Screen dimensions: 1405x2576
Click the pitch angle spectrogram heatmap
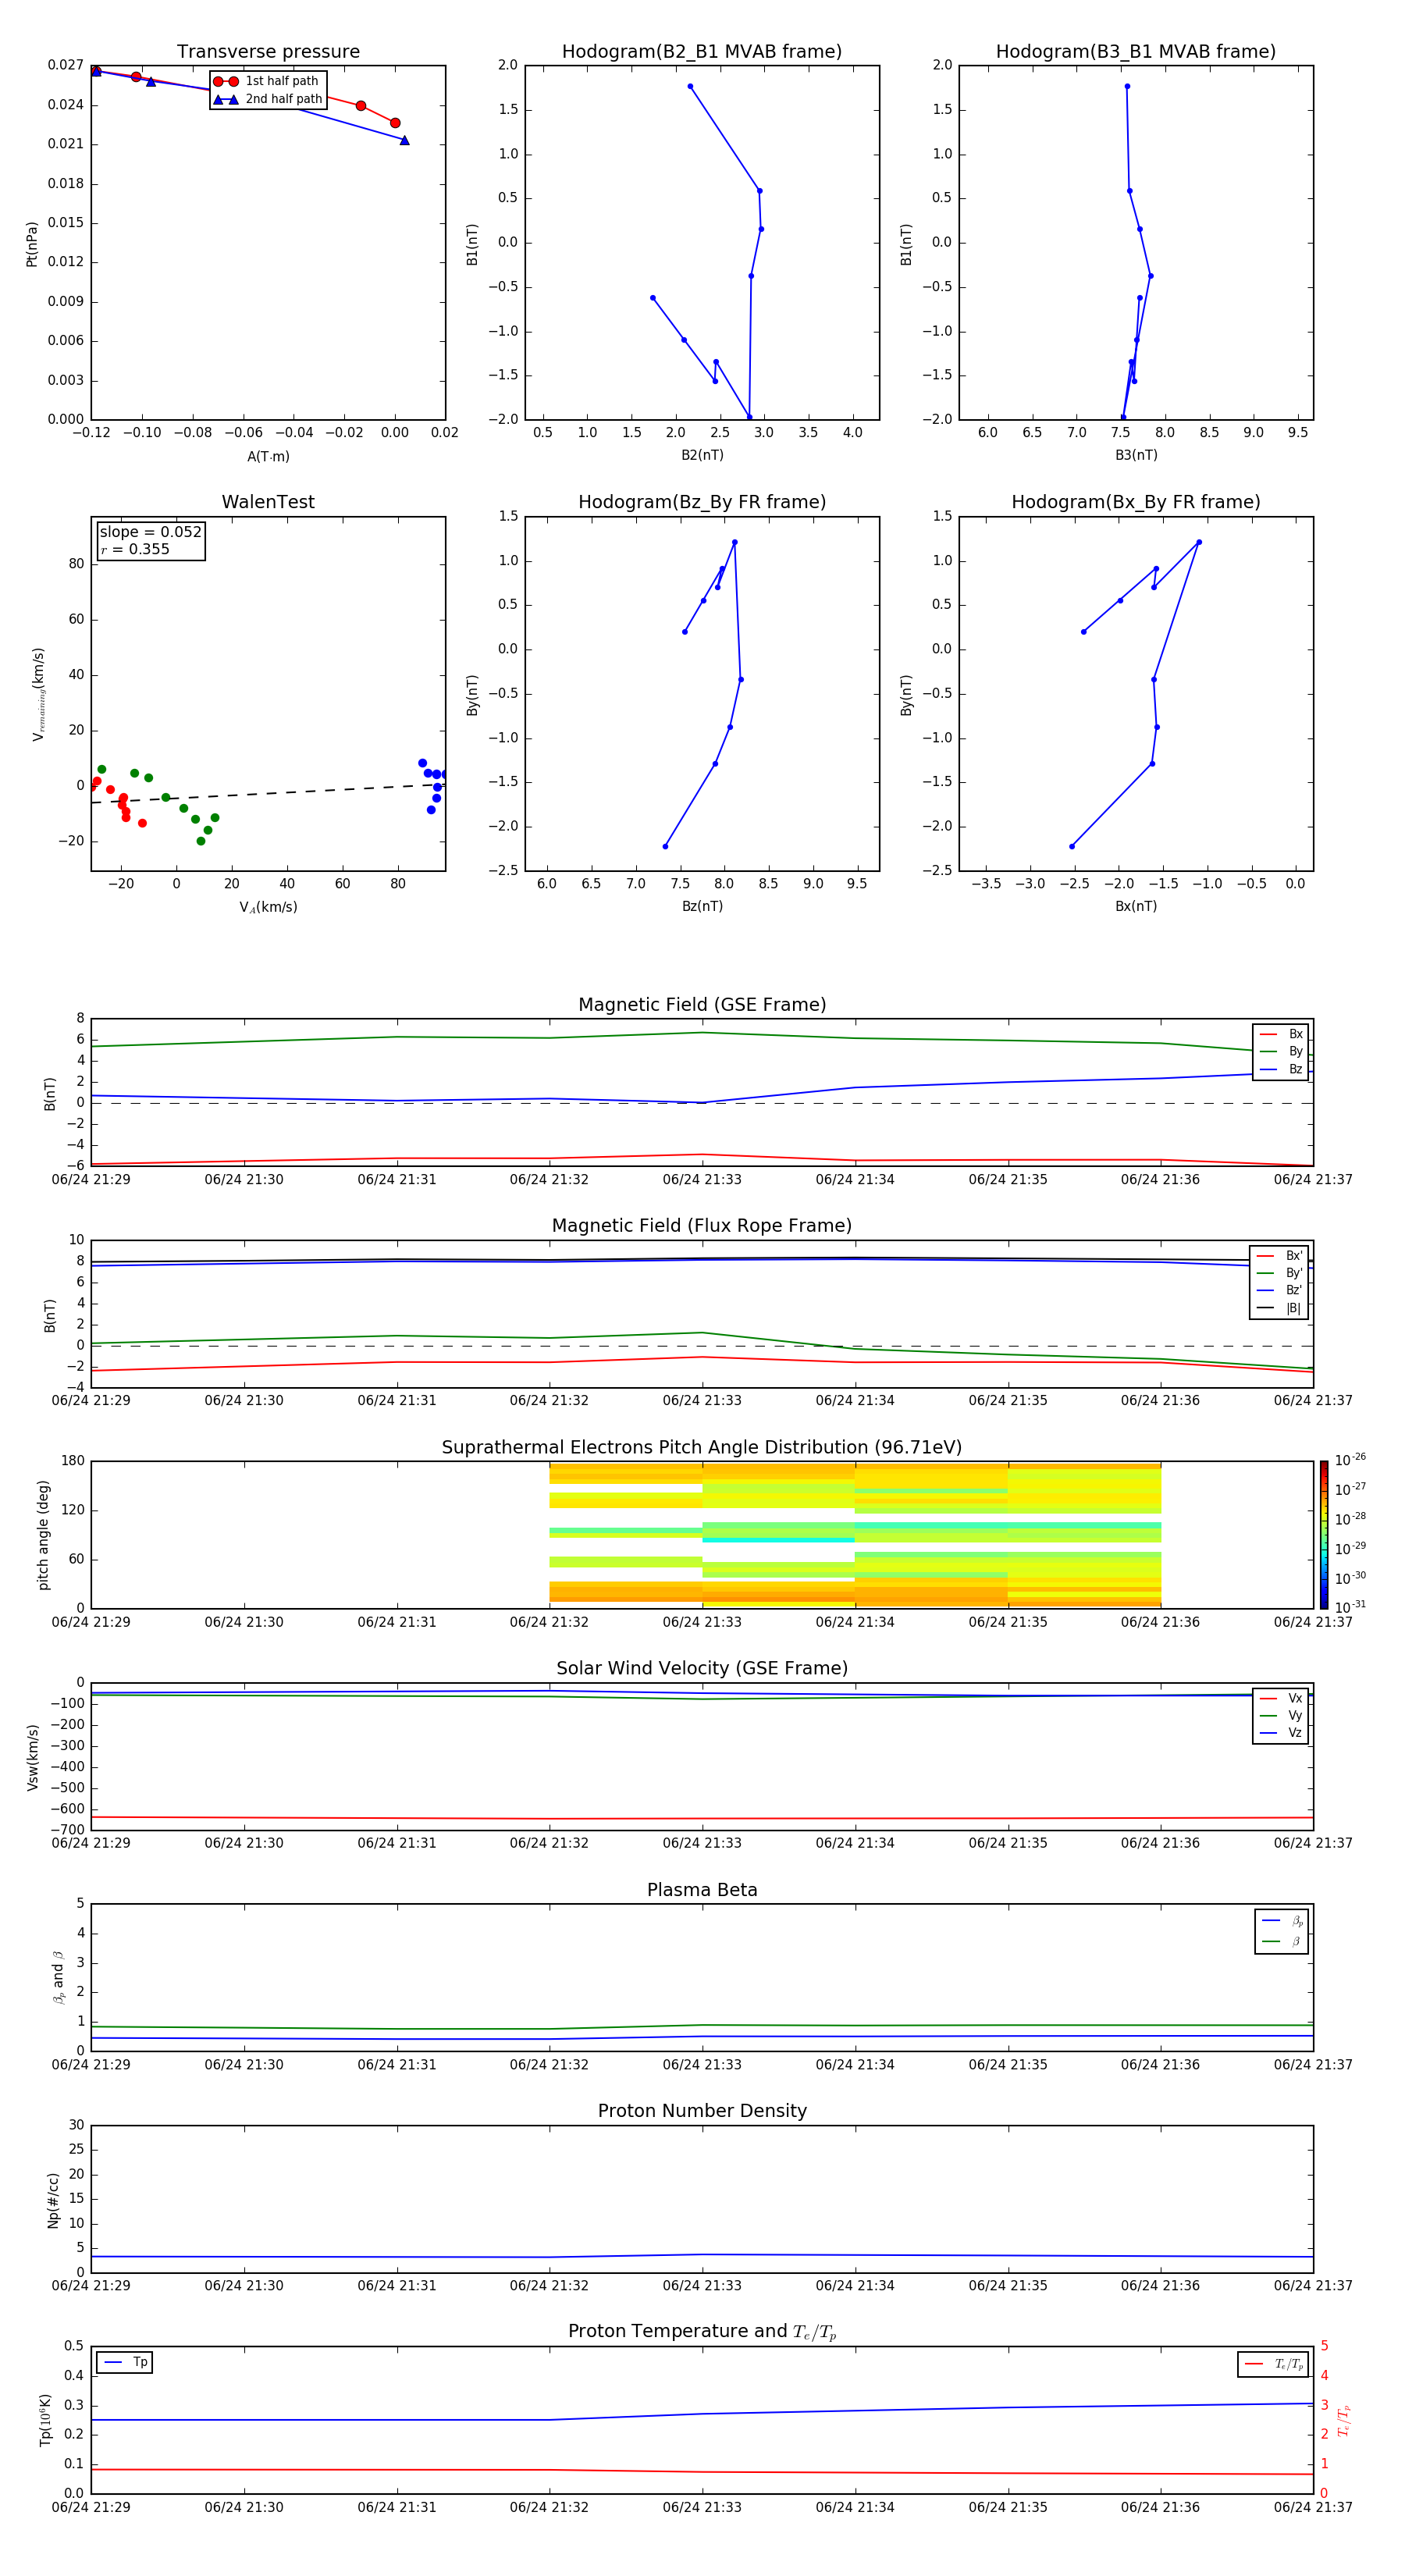[855, 1535]
